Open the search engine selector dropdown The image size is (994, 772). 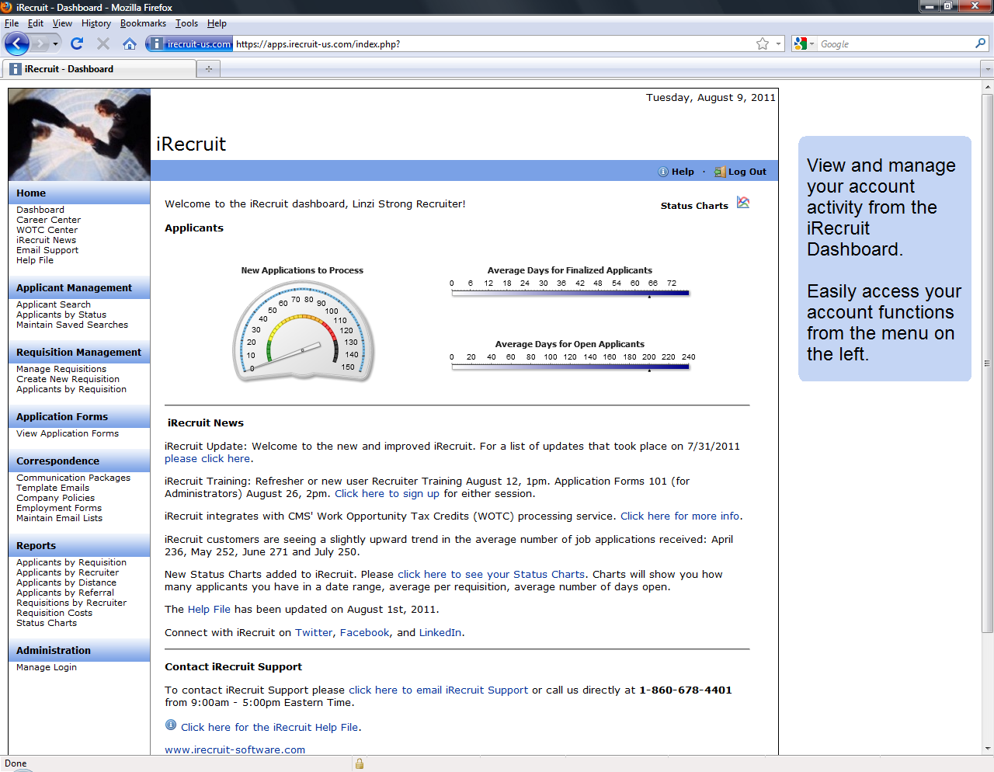pyautogui.click(x=812, y=44)
